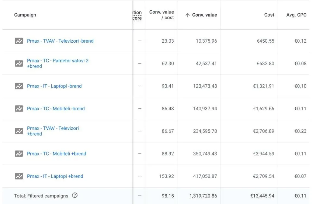
Task: Select total conv. value 1,319,720.86
Action: [203, 196]
